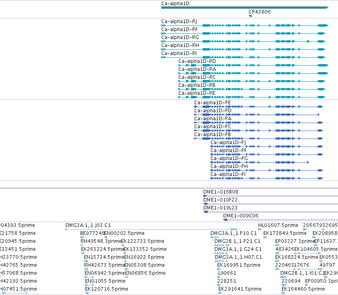This screenshot has height=295, width=338.
Task: Click the DME1-010F22 clone label
Action: tap(220, 200)
